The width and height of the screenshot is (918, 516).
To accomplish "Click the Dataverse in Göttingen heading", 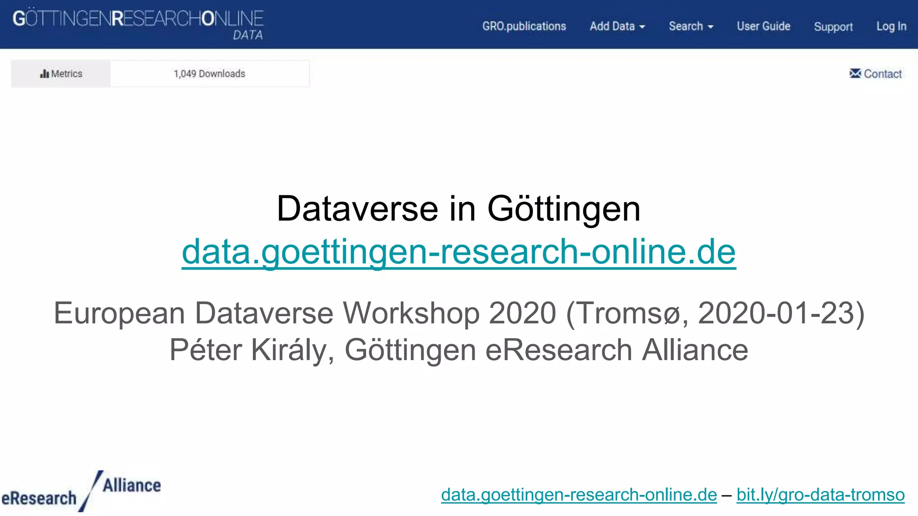I will [x=459, y=209].
